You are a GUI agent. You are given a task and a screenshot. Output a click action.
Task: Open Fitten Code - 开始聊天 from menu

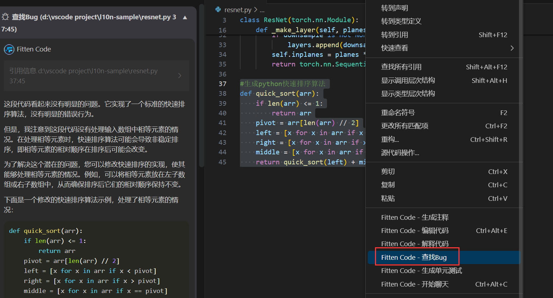[415, 284]
